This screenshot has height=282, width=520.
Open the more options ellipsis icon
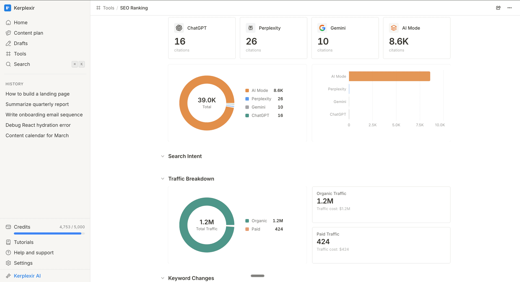tap(510, 8)
